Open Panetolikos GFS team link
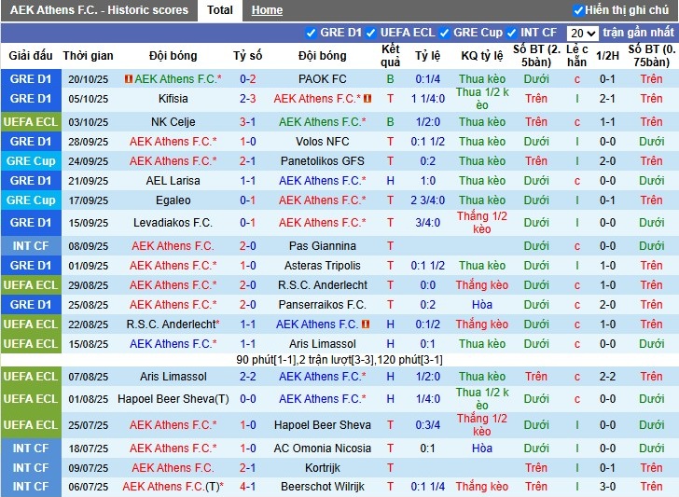The image size is (679, 497). pyautogui.click(x=323, y=161)
